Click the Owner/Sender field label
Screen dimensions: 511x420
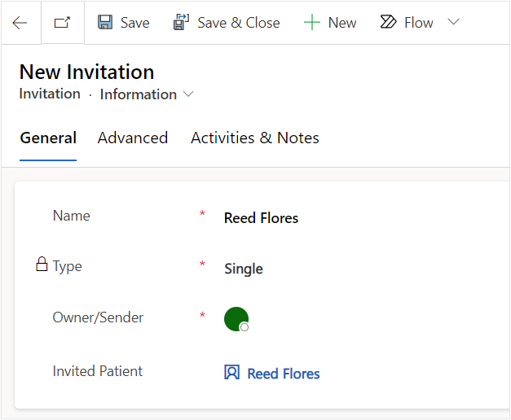coord(98,317)
